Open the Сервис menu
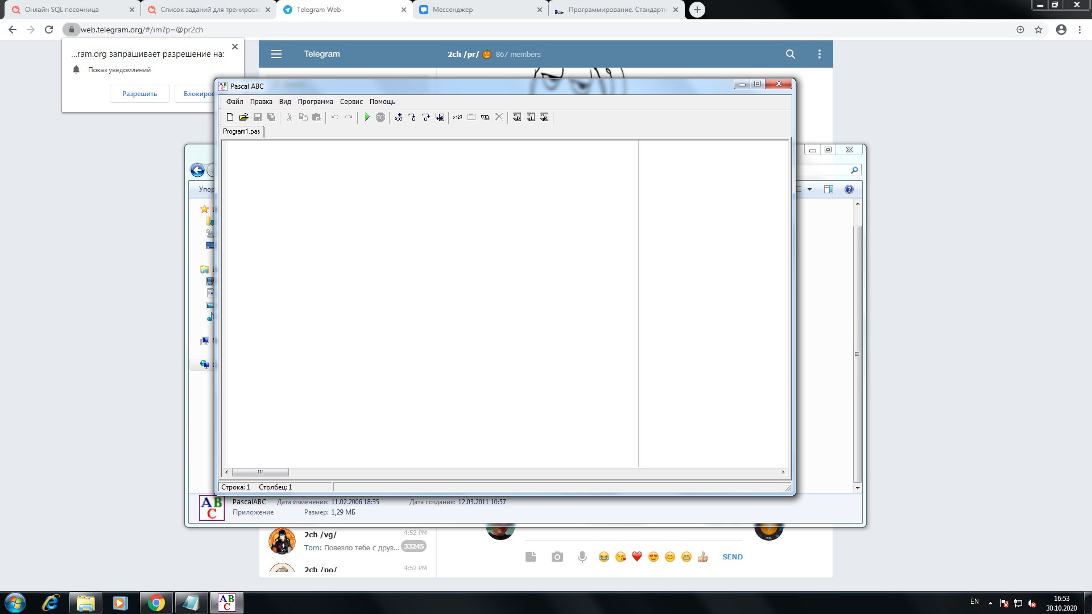 tap(351, 102)
